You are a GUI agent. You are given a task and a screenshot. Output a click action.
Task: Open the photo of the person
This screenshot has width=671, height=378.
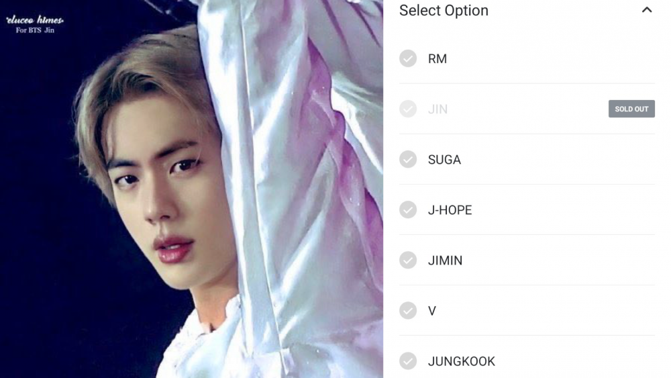tap(191, 189)
